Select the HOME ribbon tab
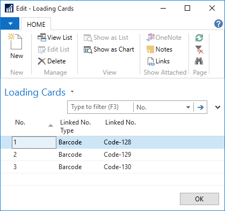 pos(36,24)
